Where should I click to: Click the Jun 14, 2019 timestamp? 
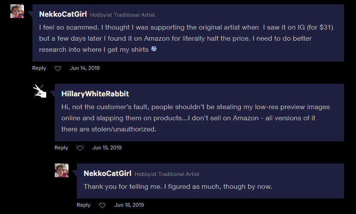(85, 68)
